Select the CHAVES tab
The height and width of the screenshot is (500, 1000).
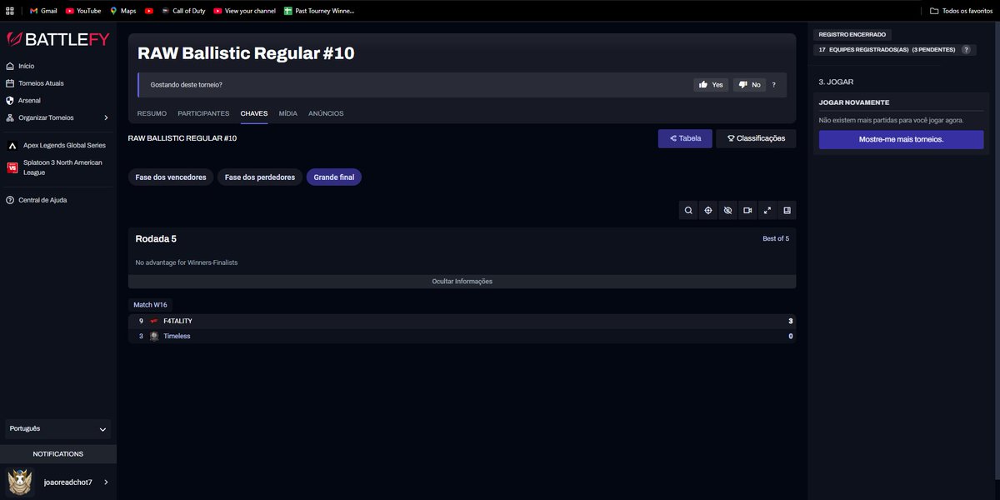coord(254,113)
